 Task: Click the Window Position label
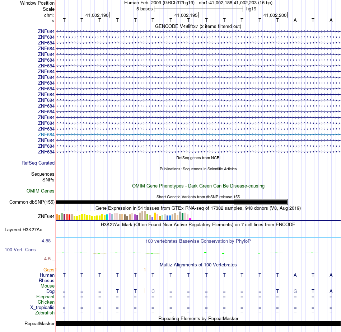(37, 3)
